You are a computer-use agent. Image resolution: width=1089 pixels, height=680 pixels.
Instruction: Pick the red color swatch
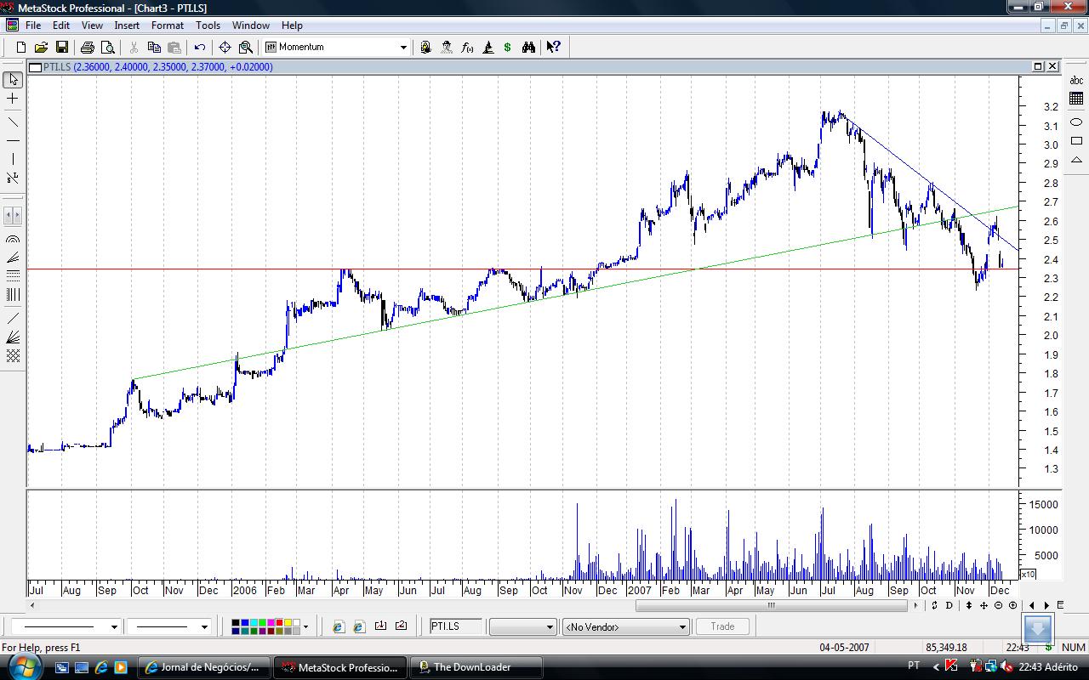click(279, 623)
